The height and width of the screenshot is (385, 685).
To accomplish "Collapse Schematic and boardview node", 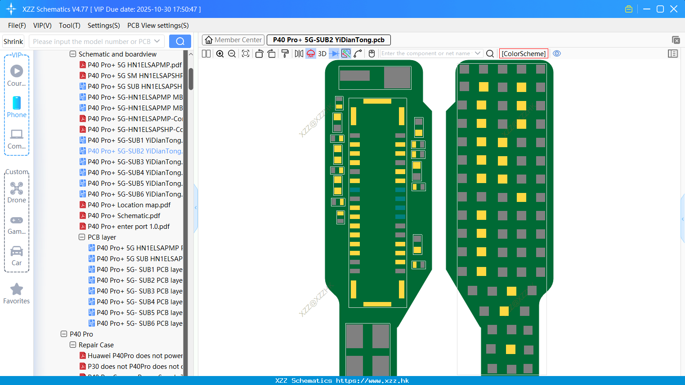I will pyautogui.click(x=73, y=54).
